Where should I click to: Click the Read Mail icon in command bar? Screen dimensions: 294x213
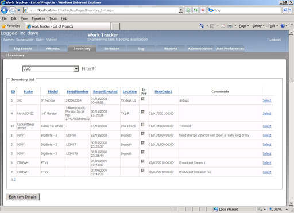(223, 26)
